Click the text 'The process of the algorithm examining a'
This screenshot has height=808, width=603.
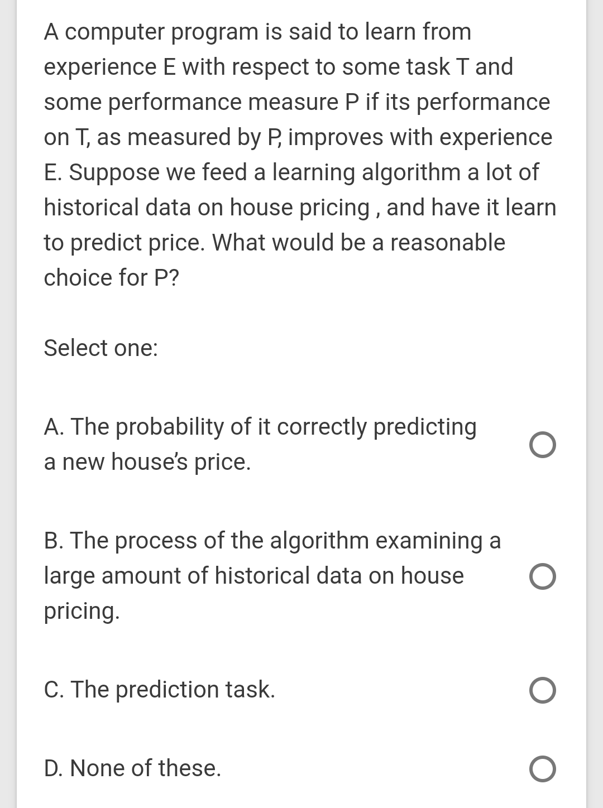tap(286, 541)
